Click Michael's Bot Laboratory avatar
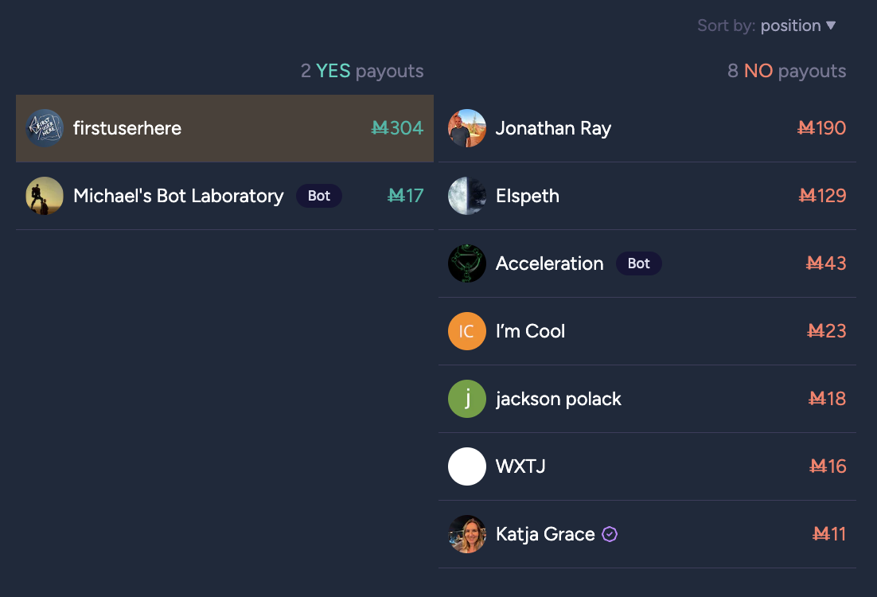 click(x=45, y=196)
